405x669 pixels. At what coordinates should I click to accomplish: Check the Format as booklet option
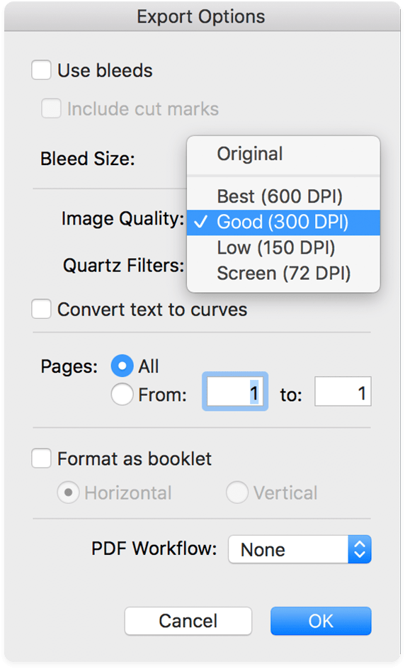coord(41,459)
